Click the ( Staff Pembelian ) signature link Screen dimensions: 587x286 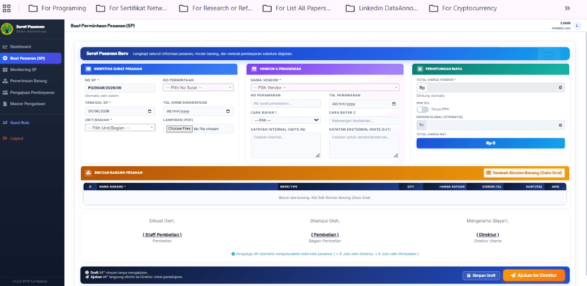tap(162, 235)
